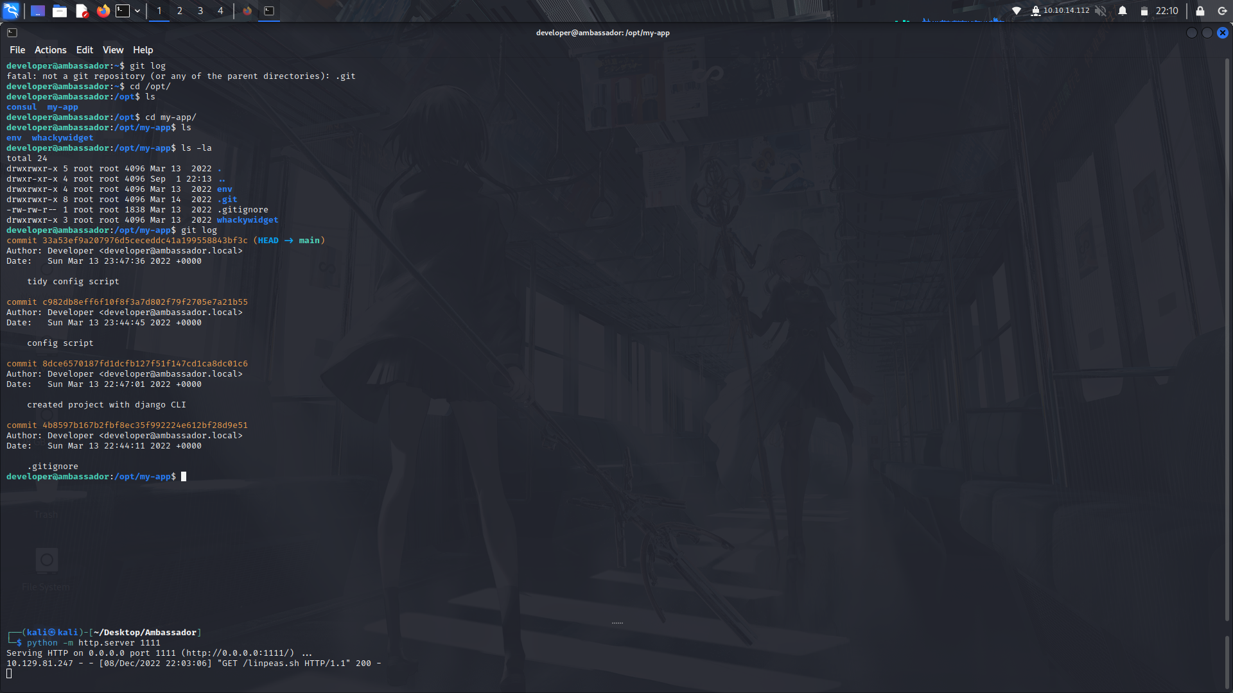Viewport: 1233px width, 693px height.
Task: Open the Actions menu in the terminal
Action: pyautogui.click(x=50, y=49)
